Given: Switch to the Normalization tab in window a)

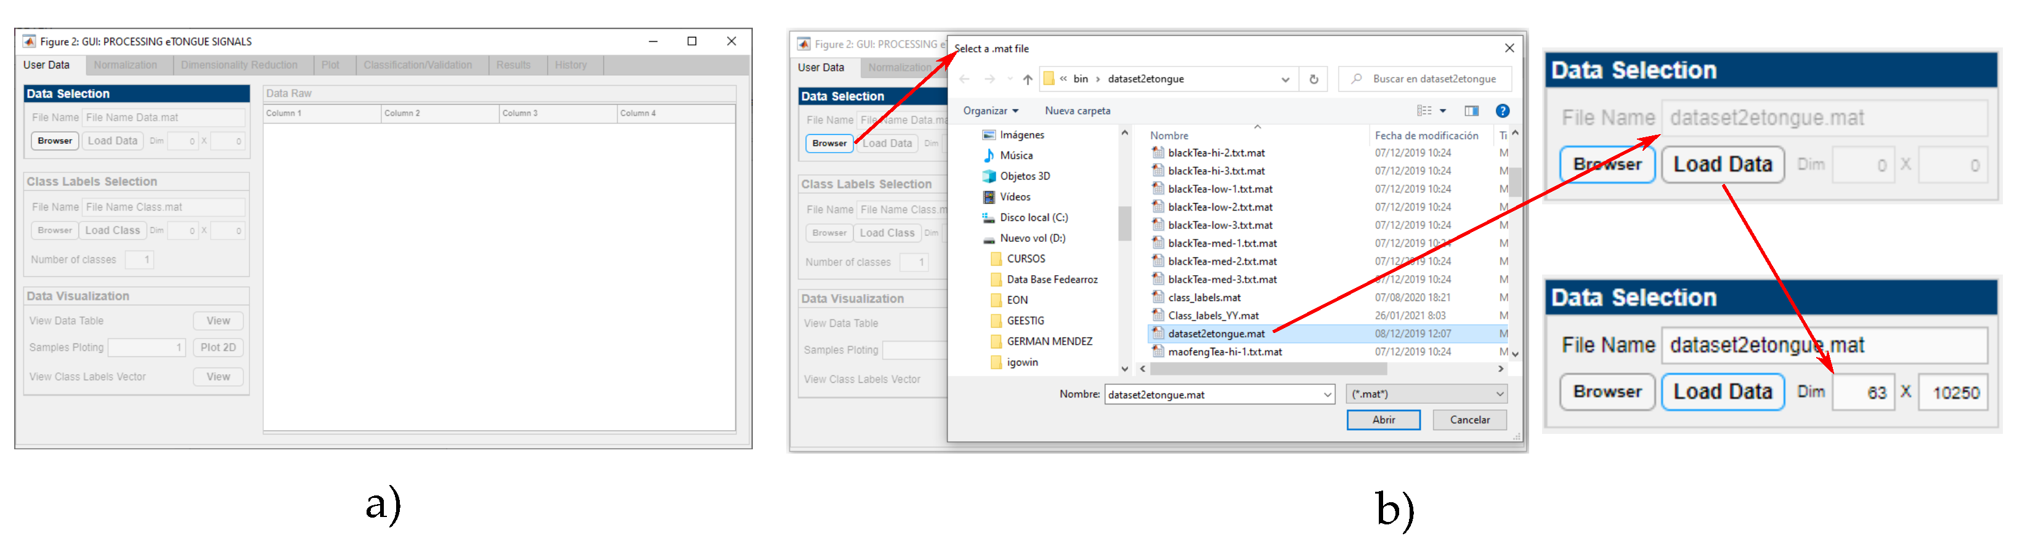Looking at the screenshot, I should [126, 65].
